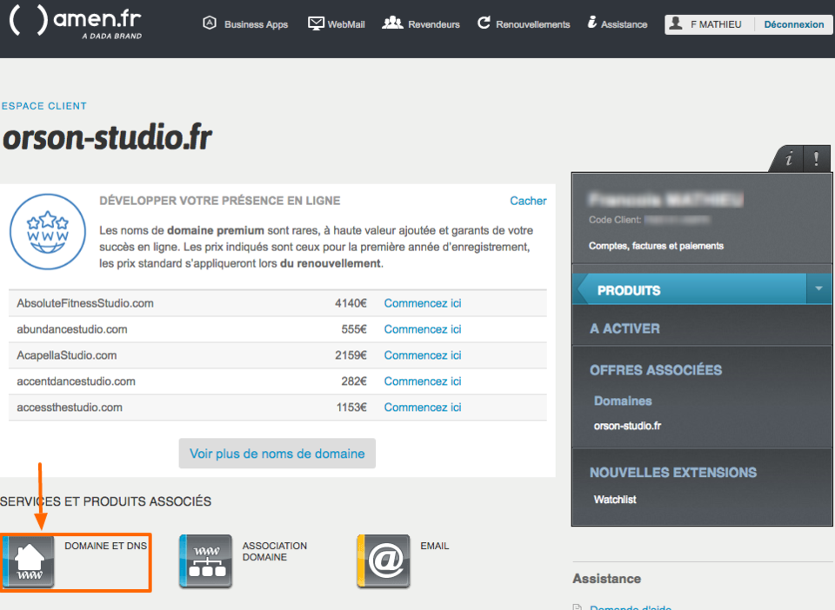The image size is (835, 610).
Task: Open the OFFRES ASSOCIÉES section
Action: 656,370
